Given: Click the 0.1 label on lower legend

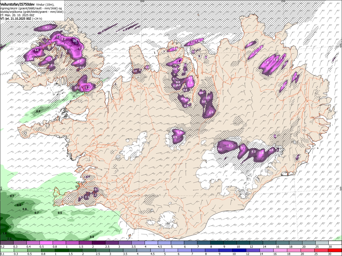Looking at the screenshot, I should (x=2, y=254).
